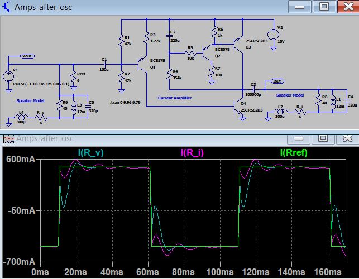
Task: Select the Rref 6 ohm resistor symbol
Action: pyautogui.click(x=74, y=78)
